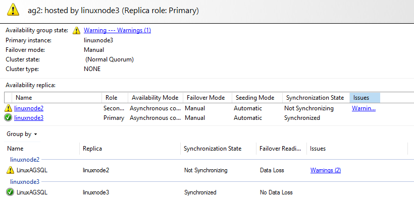414x204 pixels.
Task: Open the linuxnode3 replica link
Action: (x=29, y=118)
